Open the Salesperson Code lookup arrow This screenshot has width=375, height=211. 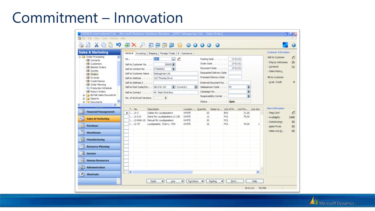pos(249,87)
